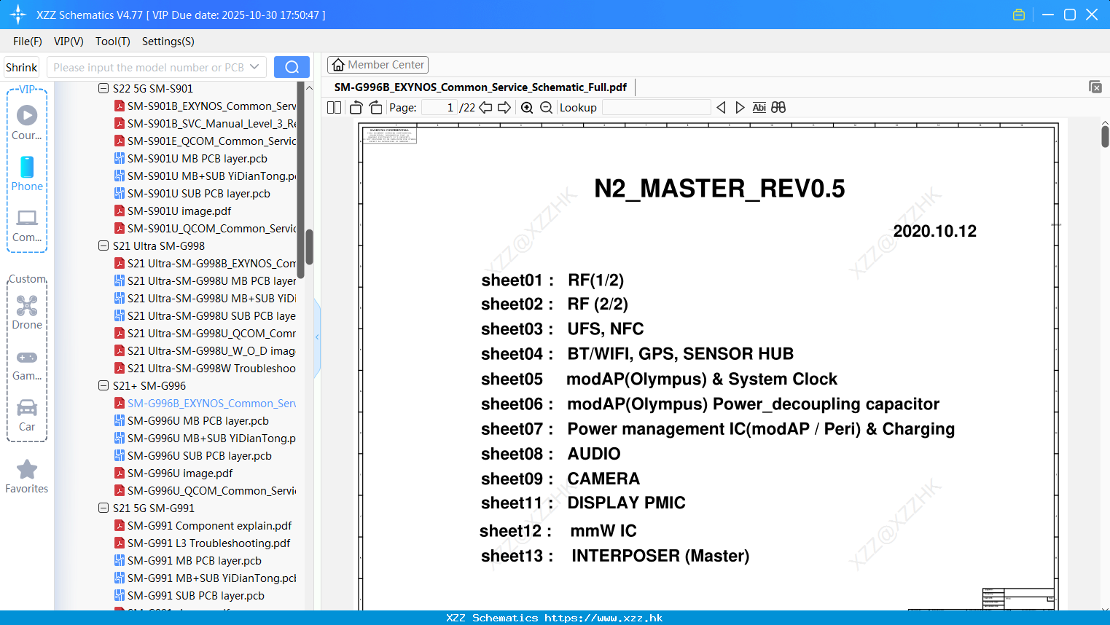Collapse the side panel with the divider arrow

[317, 337]
